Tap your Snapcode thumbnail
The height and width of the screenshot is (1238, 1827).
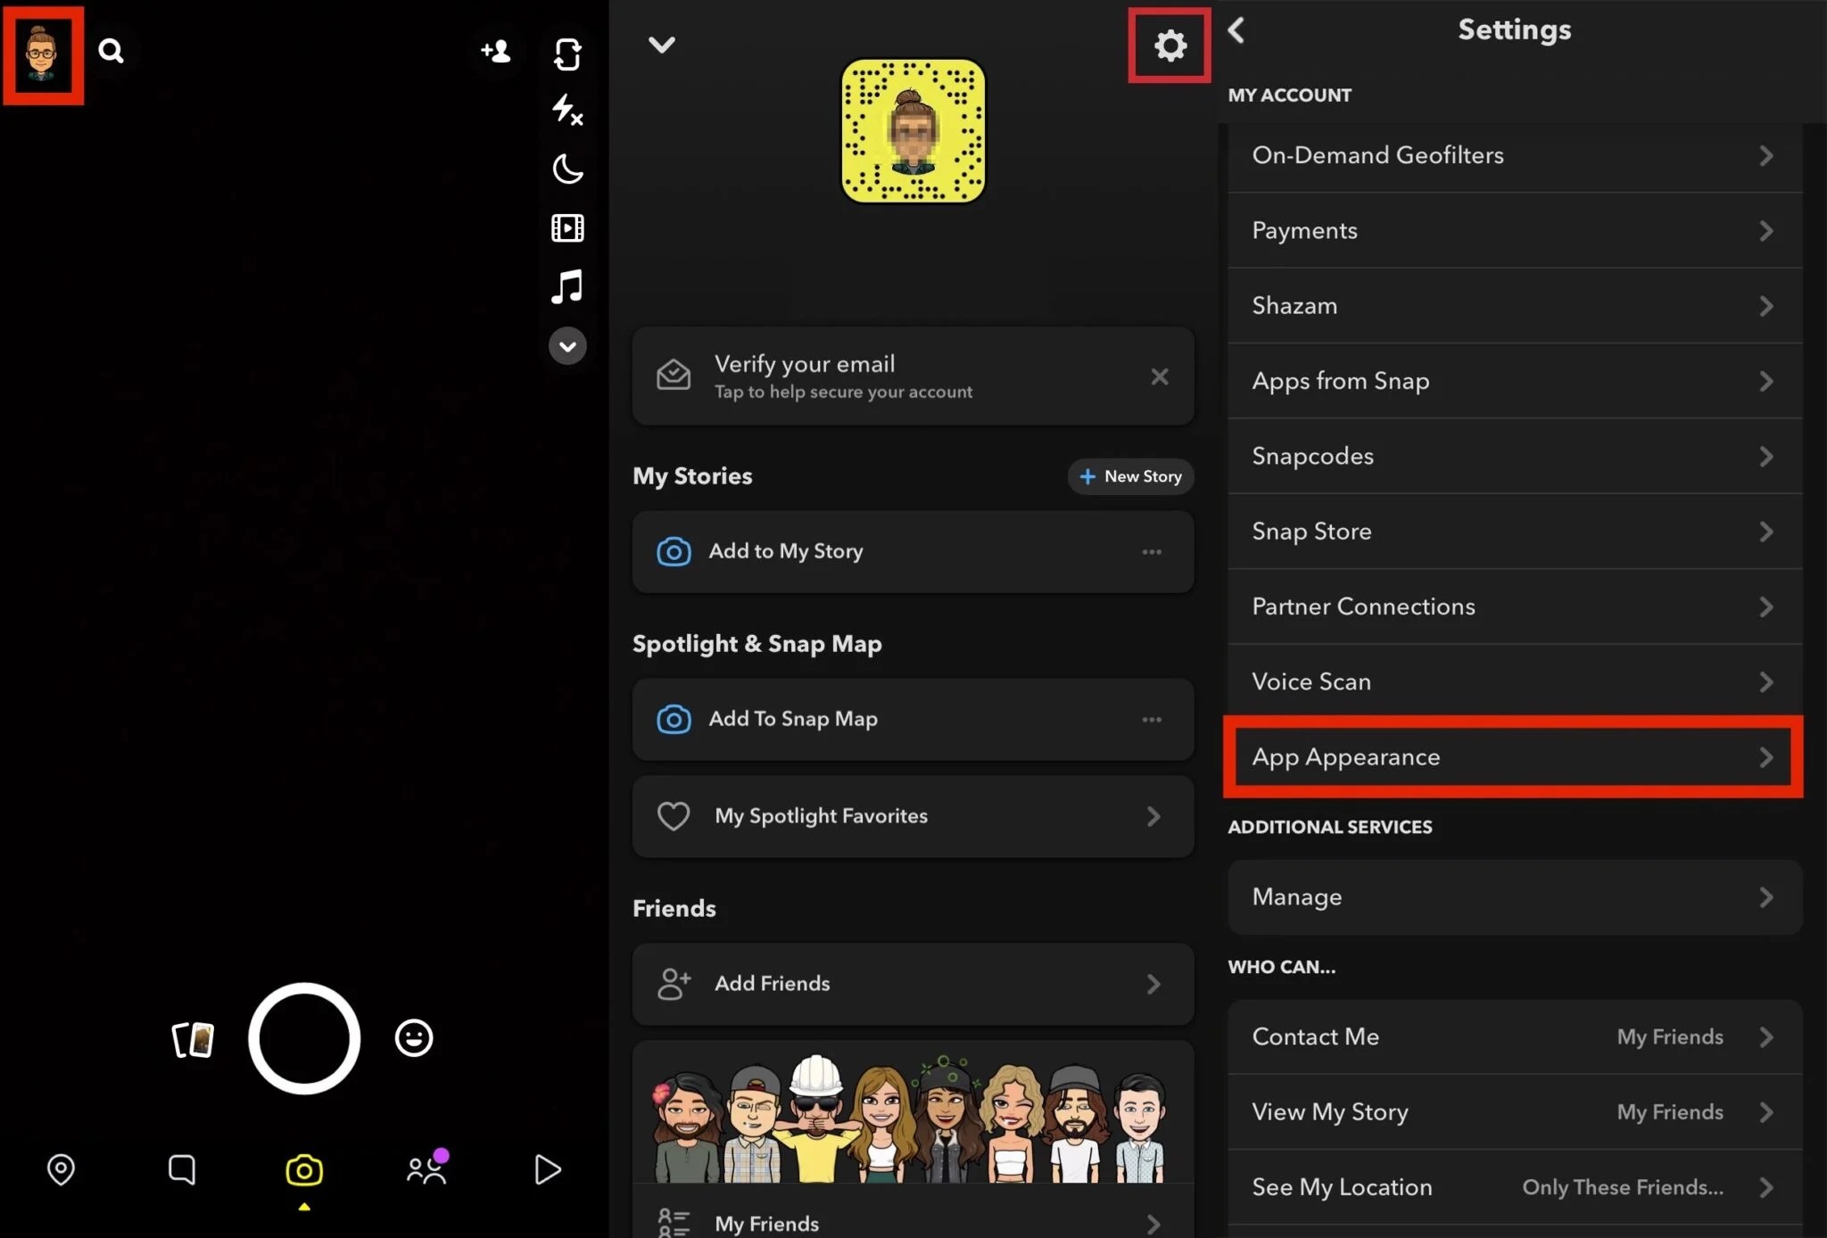click(912, 130)
